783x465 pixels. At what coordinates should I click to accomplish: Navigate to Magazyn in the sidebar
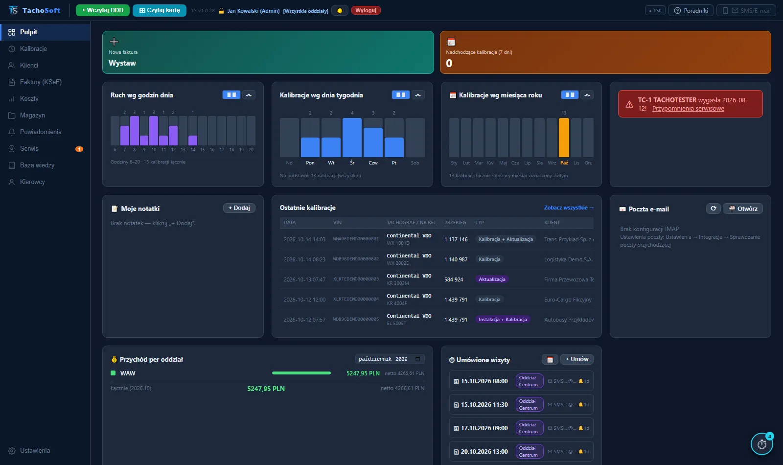point(45,116)
